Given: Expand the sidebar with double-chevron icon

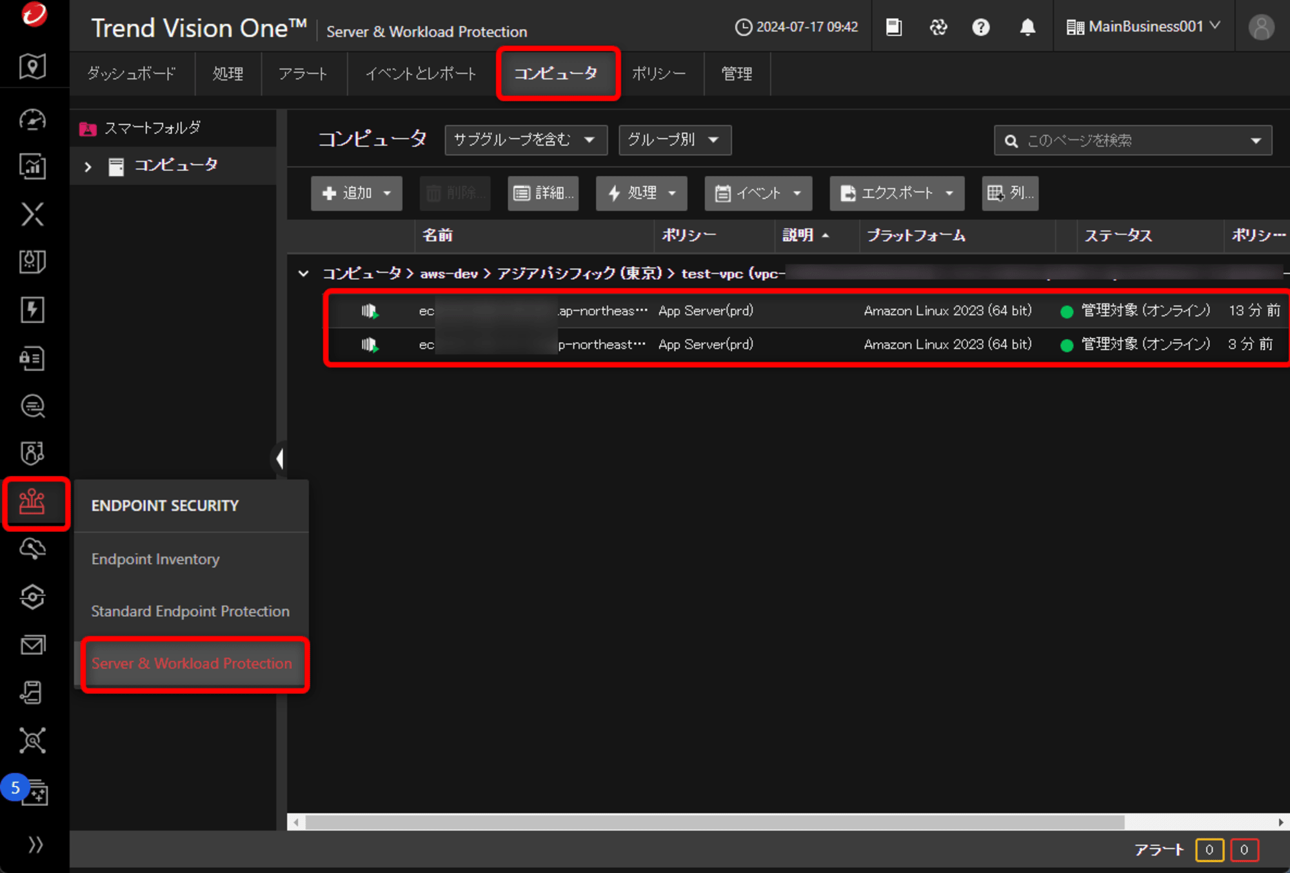Looking at the screenshot, I should pyautogui.click(x=35, y=844).
